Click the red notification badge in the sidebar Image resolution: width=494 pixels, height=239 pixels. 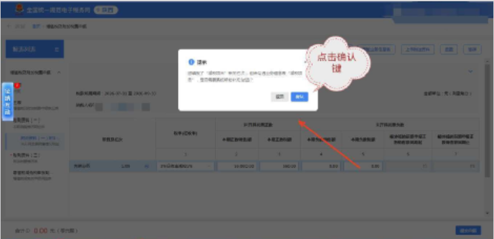click(17, 85)
